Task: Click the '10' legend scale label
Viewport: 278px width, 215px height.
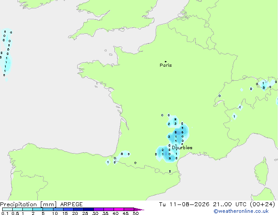Action: (55, 213)
